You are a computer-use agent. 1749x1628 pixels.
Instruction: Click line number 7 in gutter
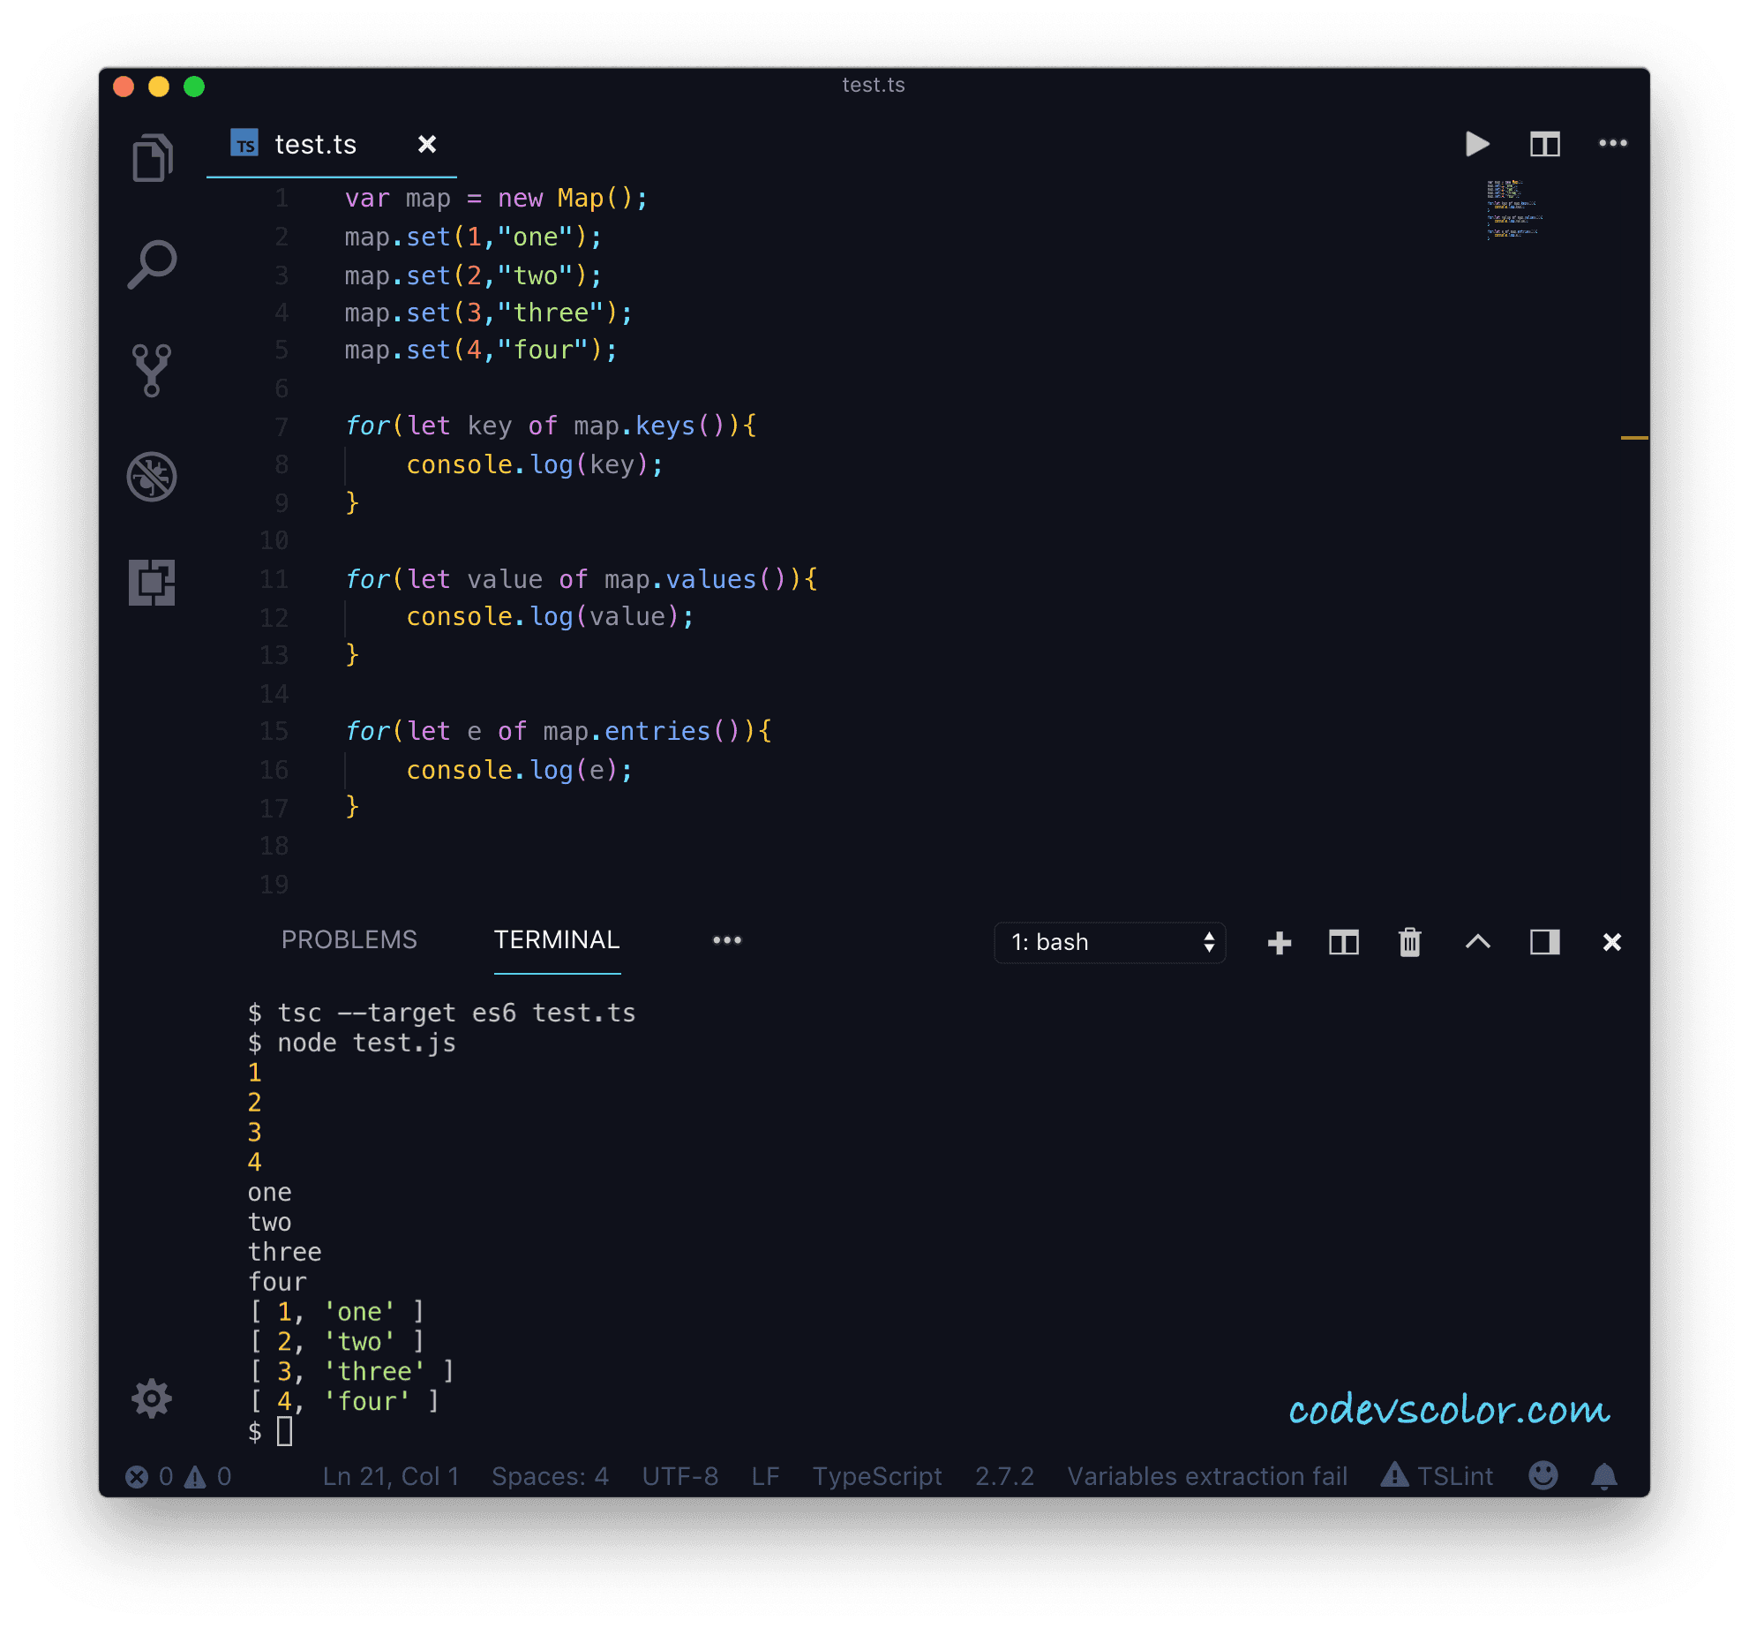click(x=281, y=426)
